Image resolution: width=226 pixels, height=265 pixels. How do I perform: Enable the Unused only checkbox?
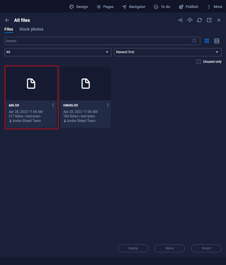(x=198, y=62)
